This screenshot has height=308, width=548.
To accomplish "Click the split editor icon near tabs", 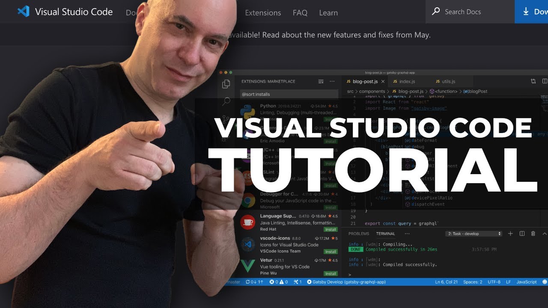I will click(x=545, y=81).
